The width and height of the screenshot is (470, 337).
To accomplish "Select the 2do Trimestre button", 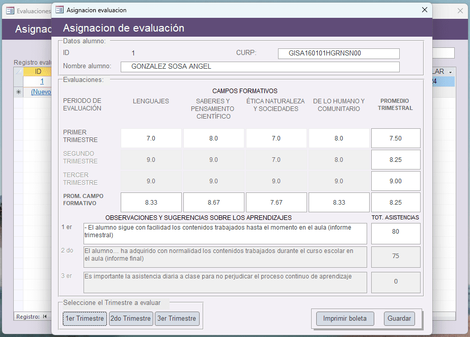I will tap(131, 319).
